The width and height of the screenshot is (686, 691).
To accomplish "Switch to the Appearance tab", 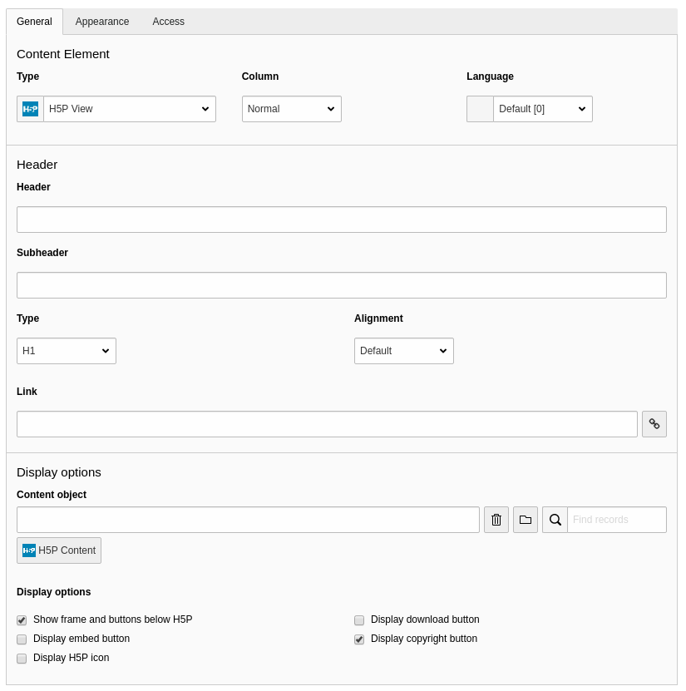I will pyautogui.click(x=102, y=22).
